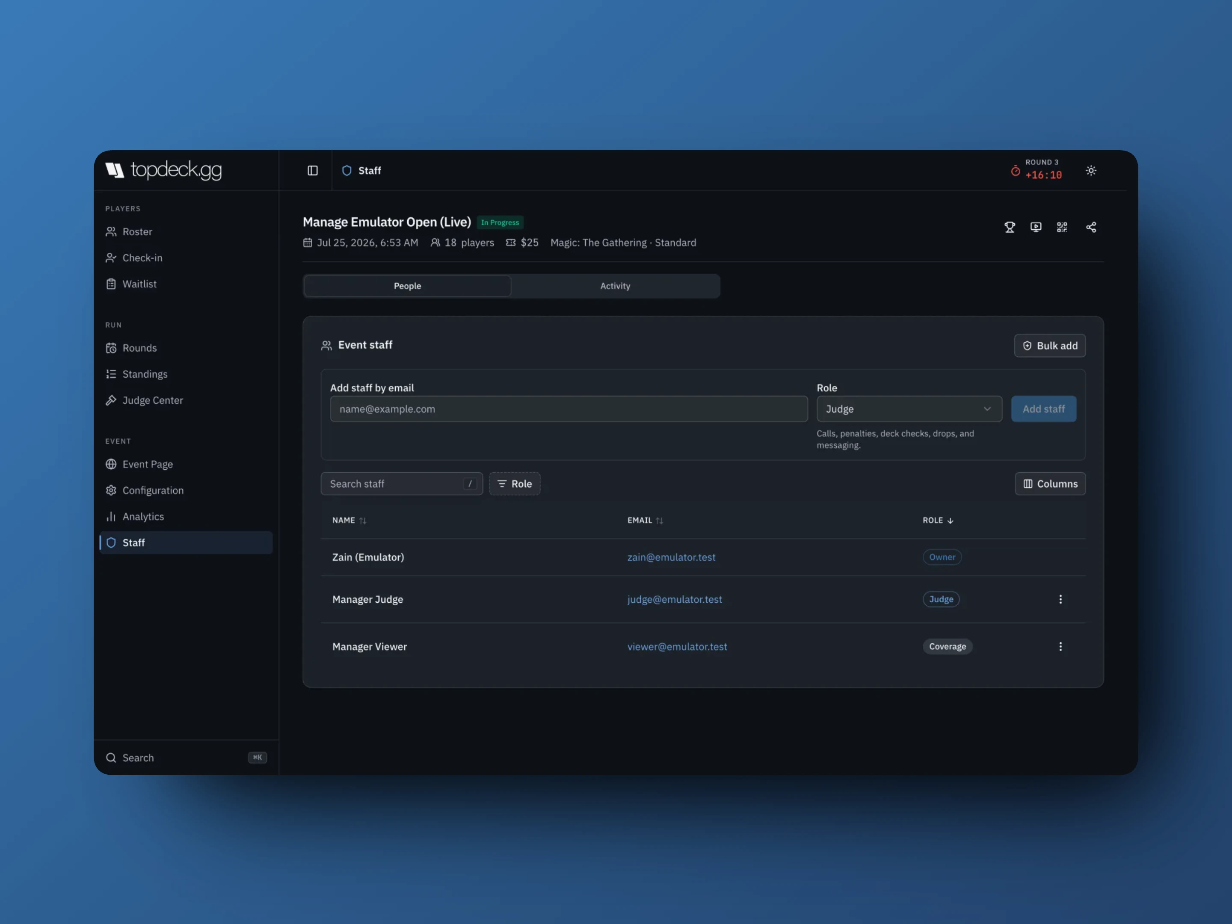Click the share icon
This screenshot has height=924, width=1232.
tap(1090, 227)
